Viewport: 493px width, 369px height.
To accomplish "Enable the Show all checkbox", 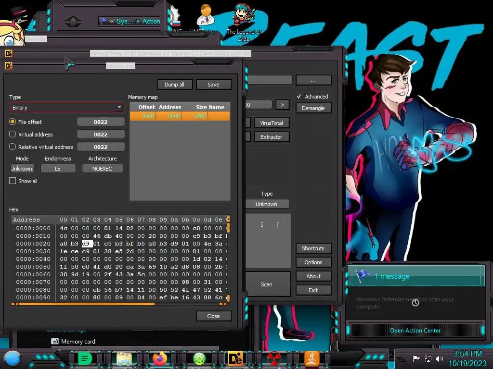I will pyautogui.click(x=13, y=181).
